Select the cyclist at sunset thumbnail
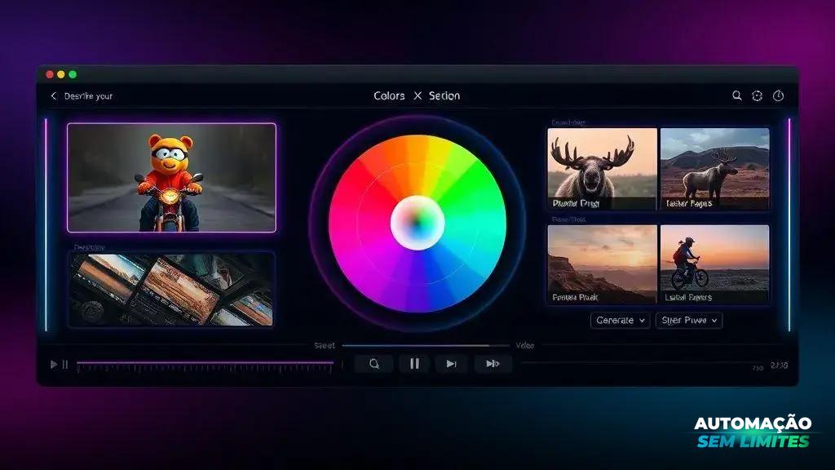Viewport: 835px width, 470px height. coord(714,264)
